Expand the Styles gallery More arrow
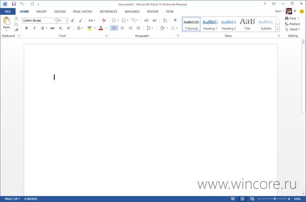 [x=278, y=30]
